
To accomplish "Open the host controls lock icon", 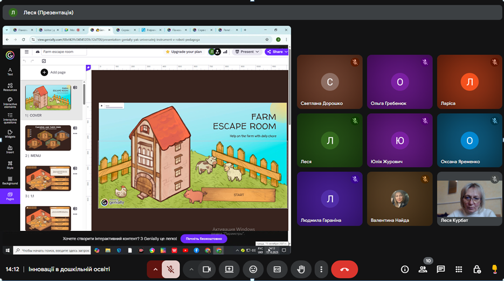I will click(477, 269).
